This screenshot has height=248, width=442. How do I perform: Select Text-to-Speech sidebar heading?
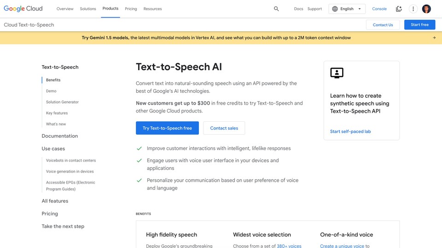[60, 67]
